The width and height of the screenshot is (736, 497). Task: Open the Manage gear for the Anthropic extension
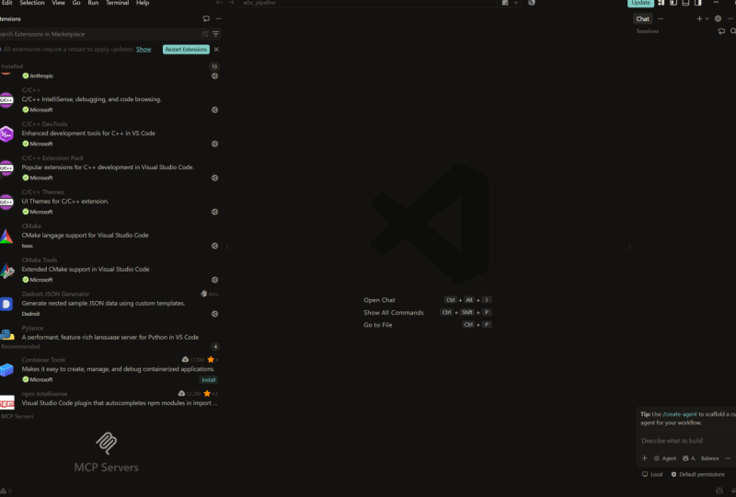(x=214, y=76)
